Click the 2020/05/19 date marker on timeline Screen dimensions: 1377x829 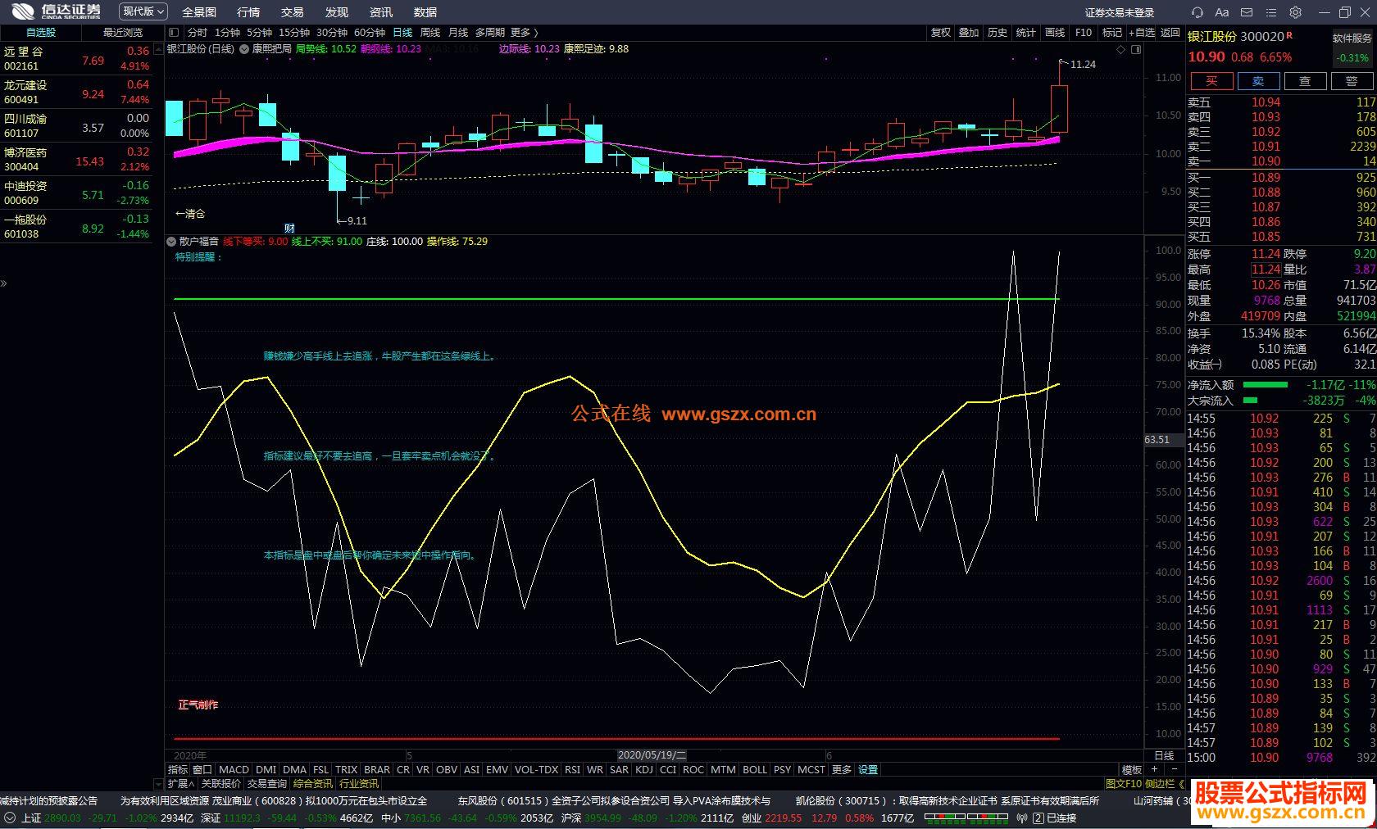pyautogui.click(x=652, y=755)
